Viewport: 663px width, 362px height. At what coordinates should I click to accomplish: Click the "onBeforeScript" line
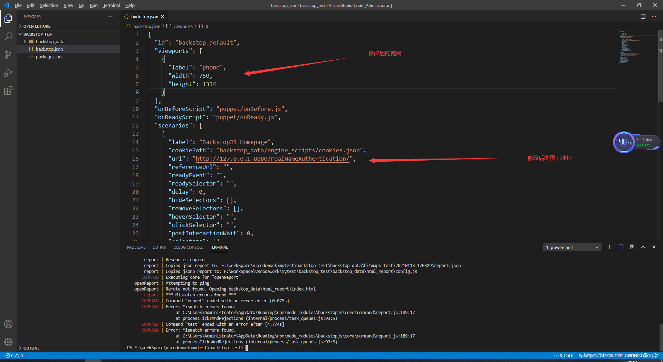(221, 109)
